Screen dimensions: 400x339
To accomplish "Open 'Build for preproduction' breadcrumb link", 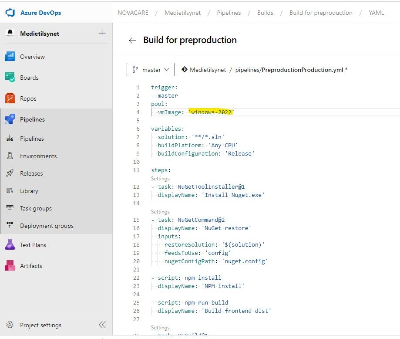I will click(x=321, y=13).
